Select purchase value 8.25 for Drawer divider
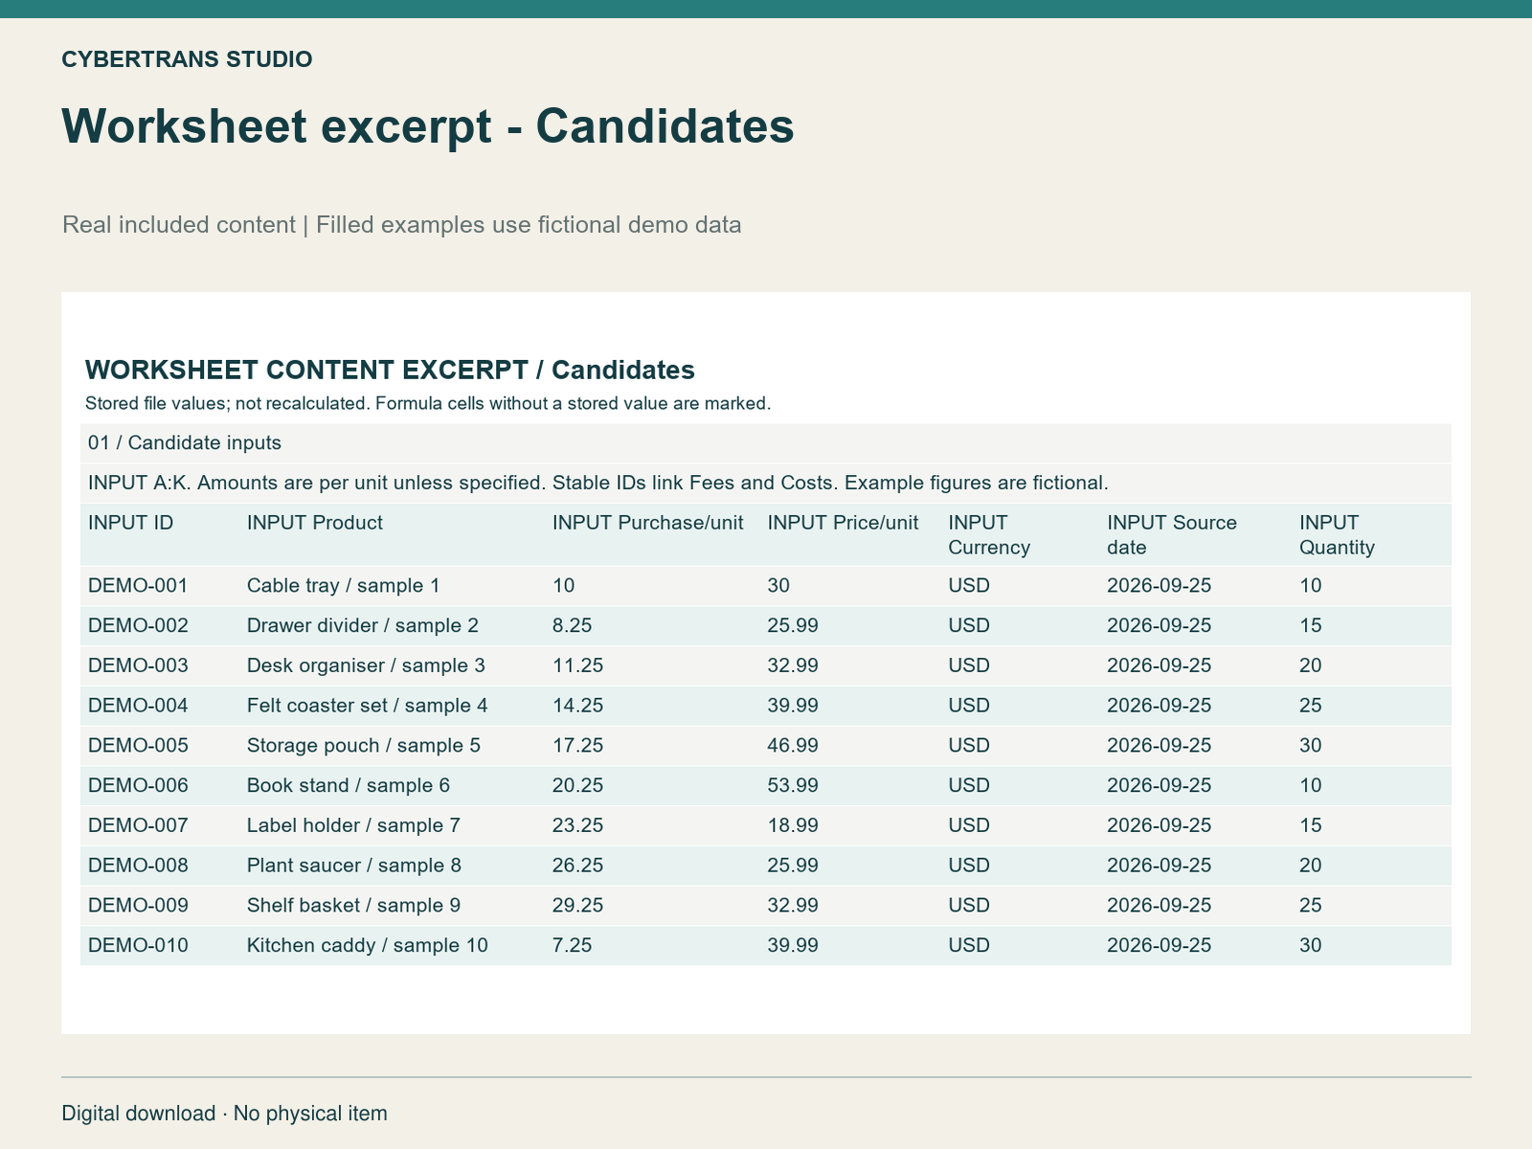The image size is (1532, 1149). (x=573, y=626)
